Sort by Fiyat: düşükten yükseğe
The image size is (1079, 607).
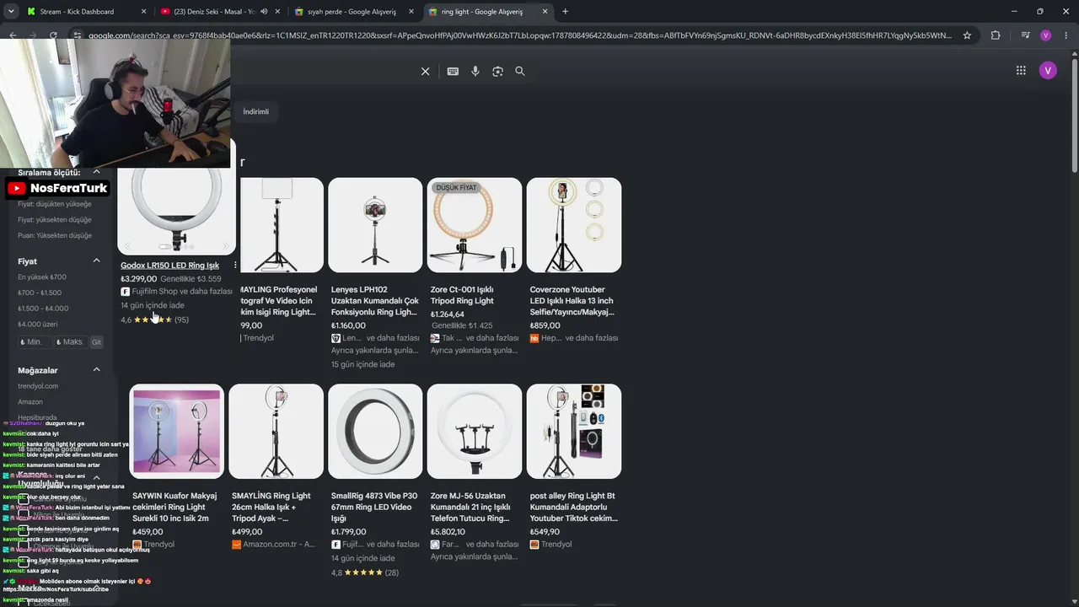(x=55, y=204)
